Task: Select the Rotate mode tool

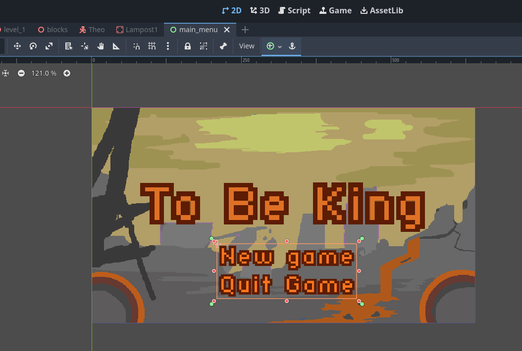Action: pyautogui.click(x=33, y=46)
